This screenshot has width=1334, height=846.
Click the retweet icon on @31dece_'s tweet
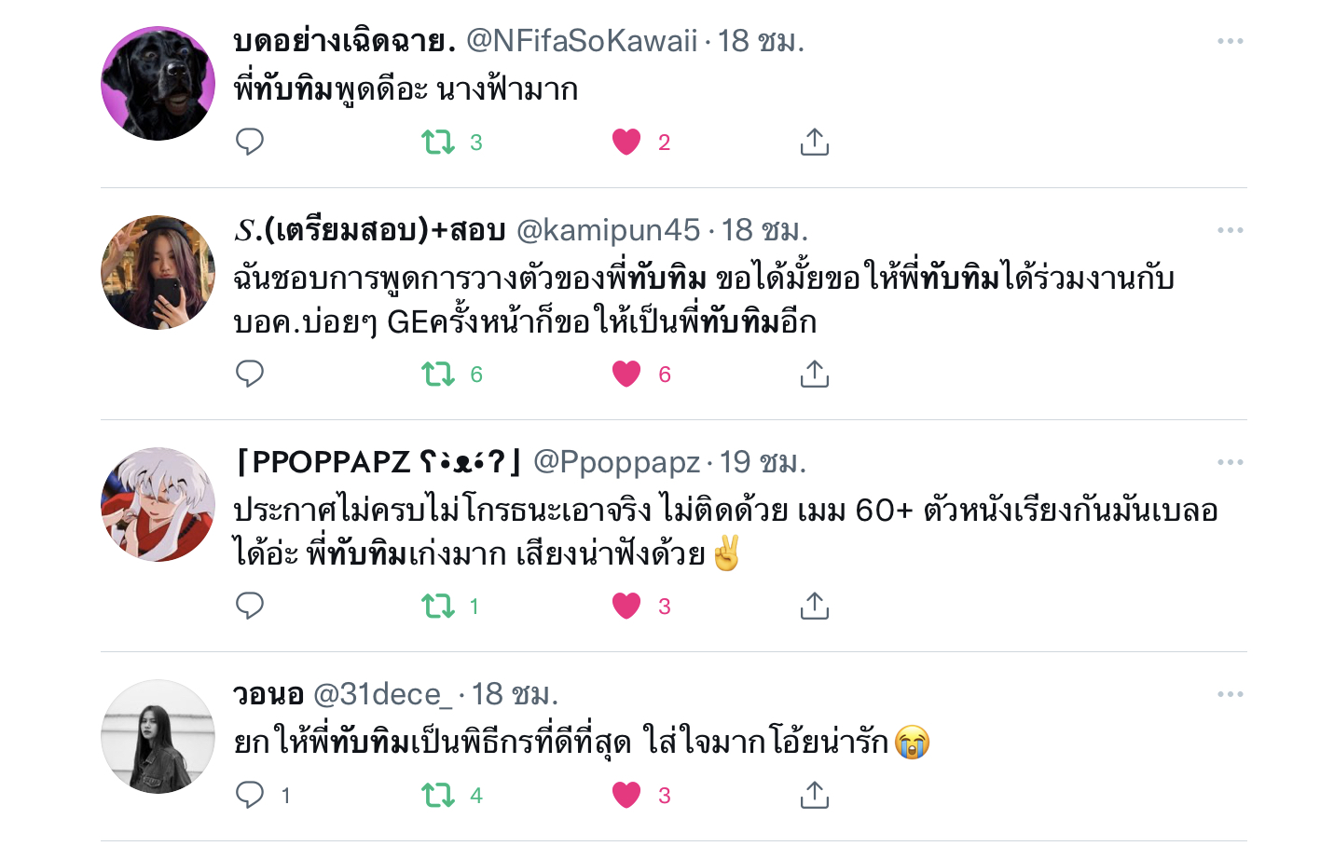point(438,795)
